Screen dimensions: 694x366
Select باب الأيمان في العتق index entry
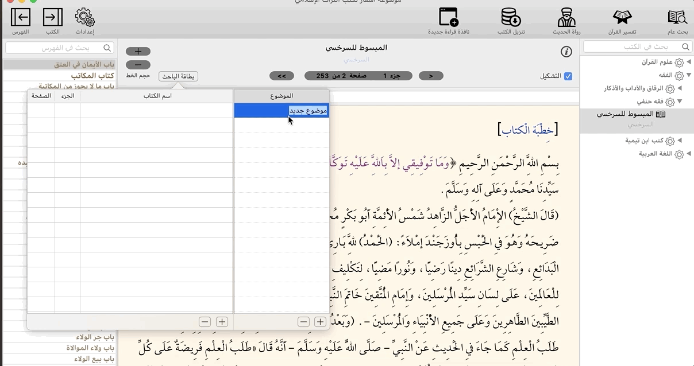tap(84, 65)
